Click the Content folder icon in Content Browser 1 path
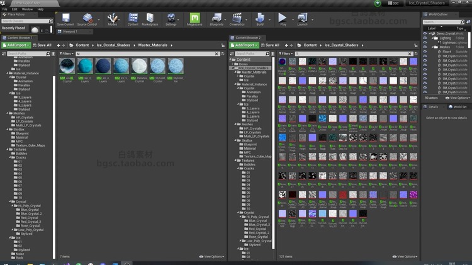Image resolution: width=472 pixels, height=265 pixels. pyautogui.click(x=71, y=45)
